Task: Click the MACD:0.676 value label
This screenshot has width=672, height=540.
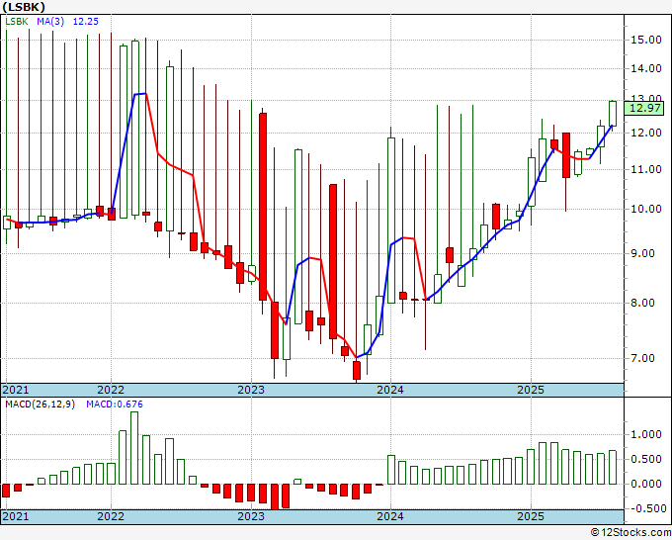Action: [115, 405]
